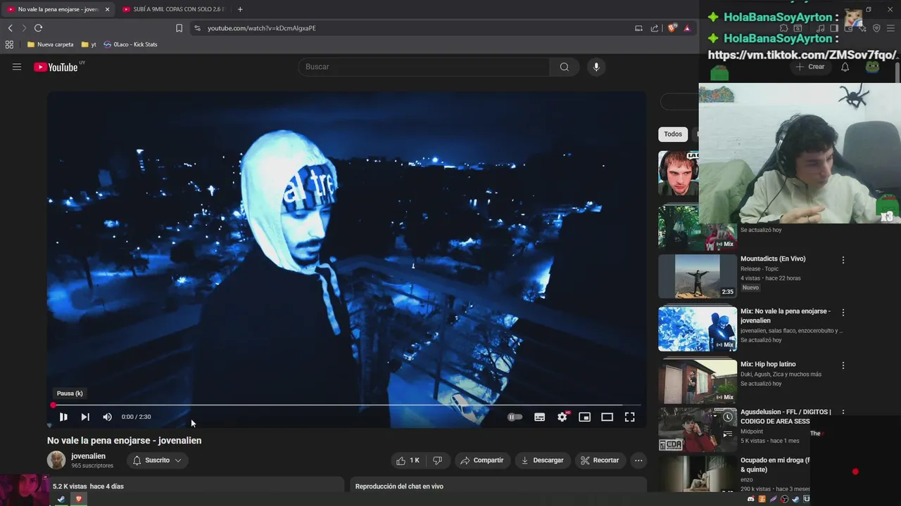This screenshot has width=901, height=506.
Task: Toggle subtitles/closed captions button
Action: [539, 417]
